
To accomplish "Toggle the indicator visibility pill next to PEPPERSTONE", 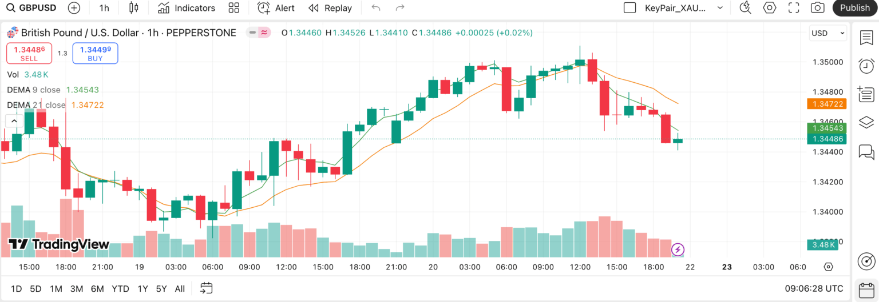I will [259, 33].
